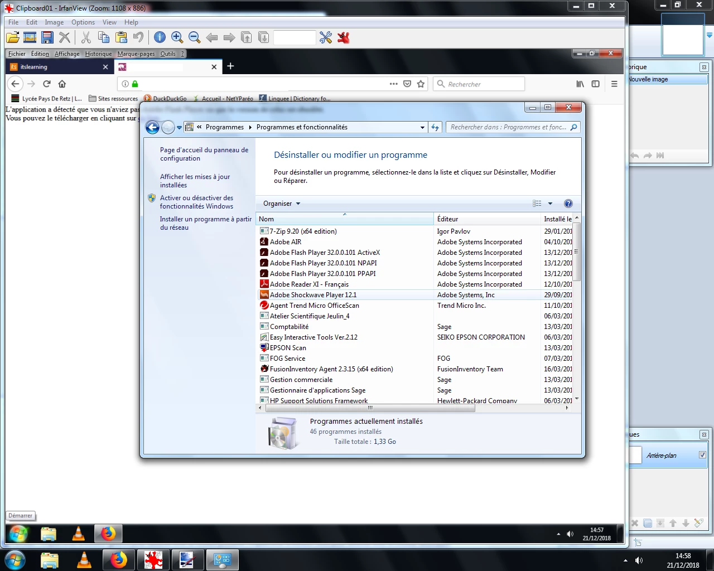This screenshot has width=714, height=571.
Task: Open Afficher les mises à jour installées link
Action: coord(195,181)
